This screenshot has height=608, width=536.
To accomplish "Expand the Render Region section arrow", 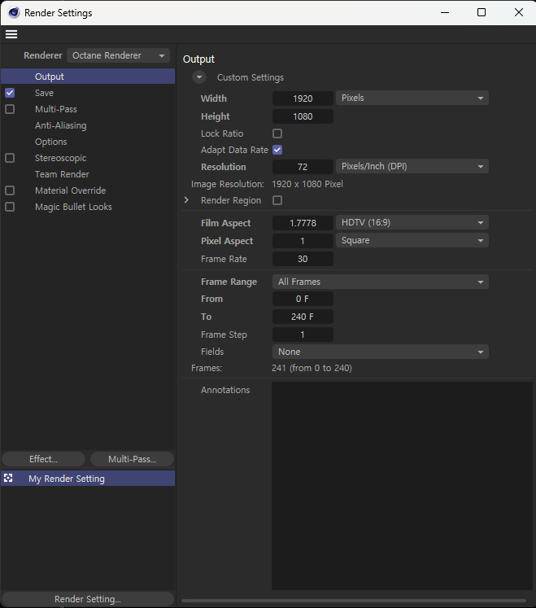I will pyautogui.click(x=186, y=200).
